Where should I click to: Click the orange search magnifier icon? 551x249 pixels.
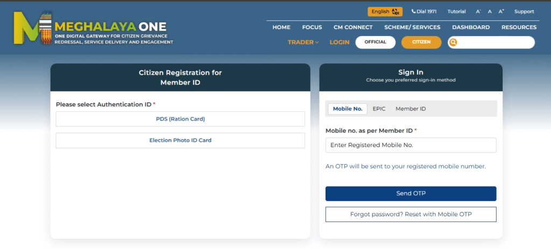point(454,42)
